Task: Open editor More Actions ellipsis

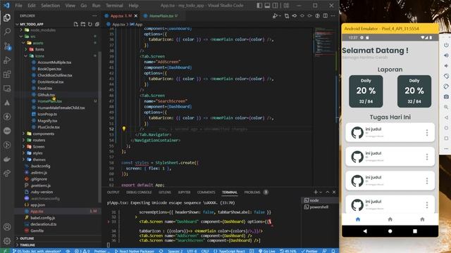Action: (333, 15)
